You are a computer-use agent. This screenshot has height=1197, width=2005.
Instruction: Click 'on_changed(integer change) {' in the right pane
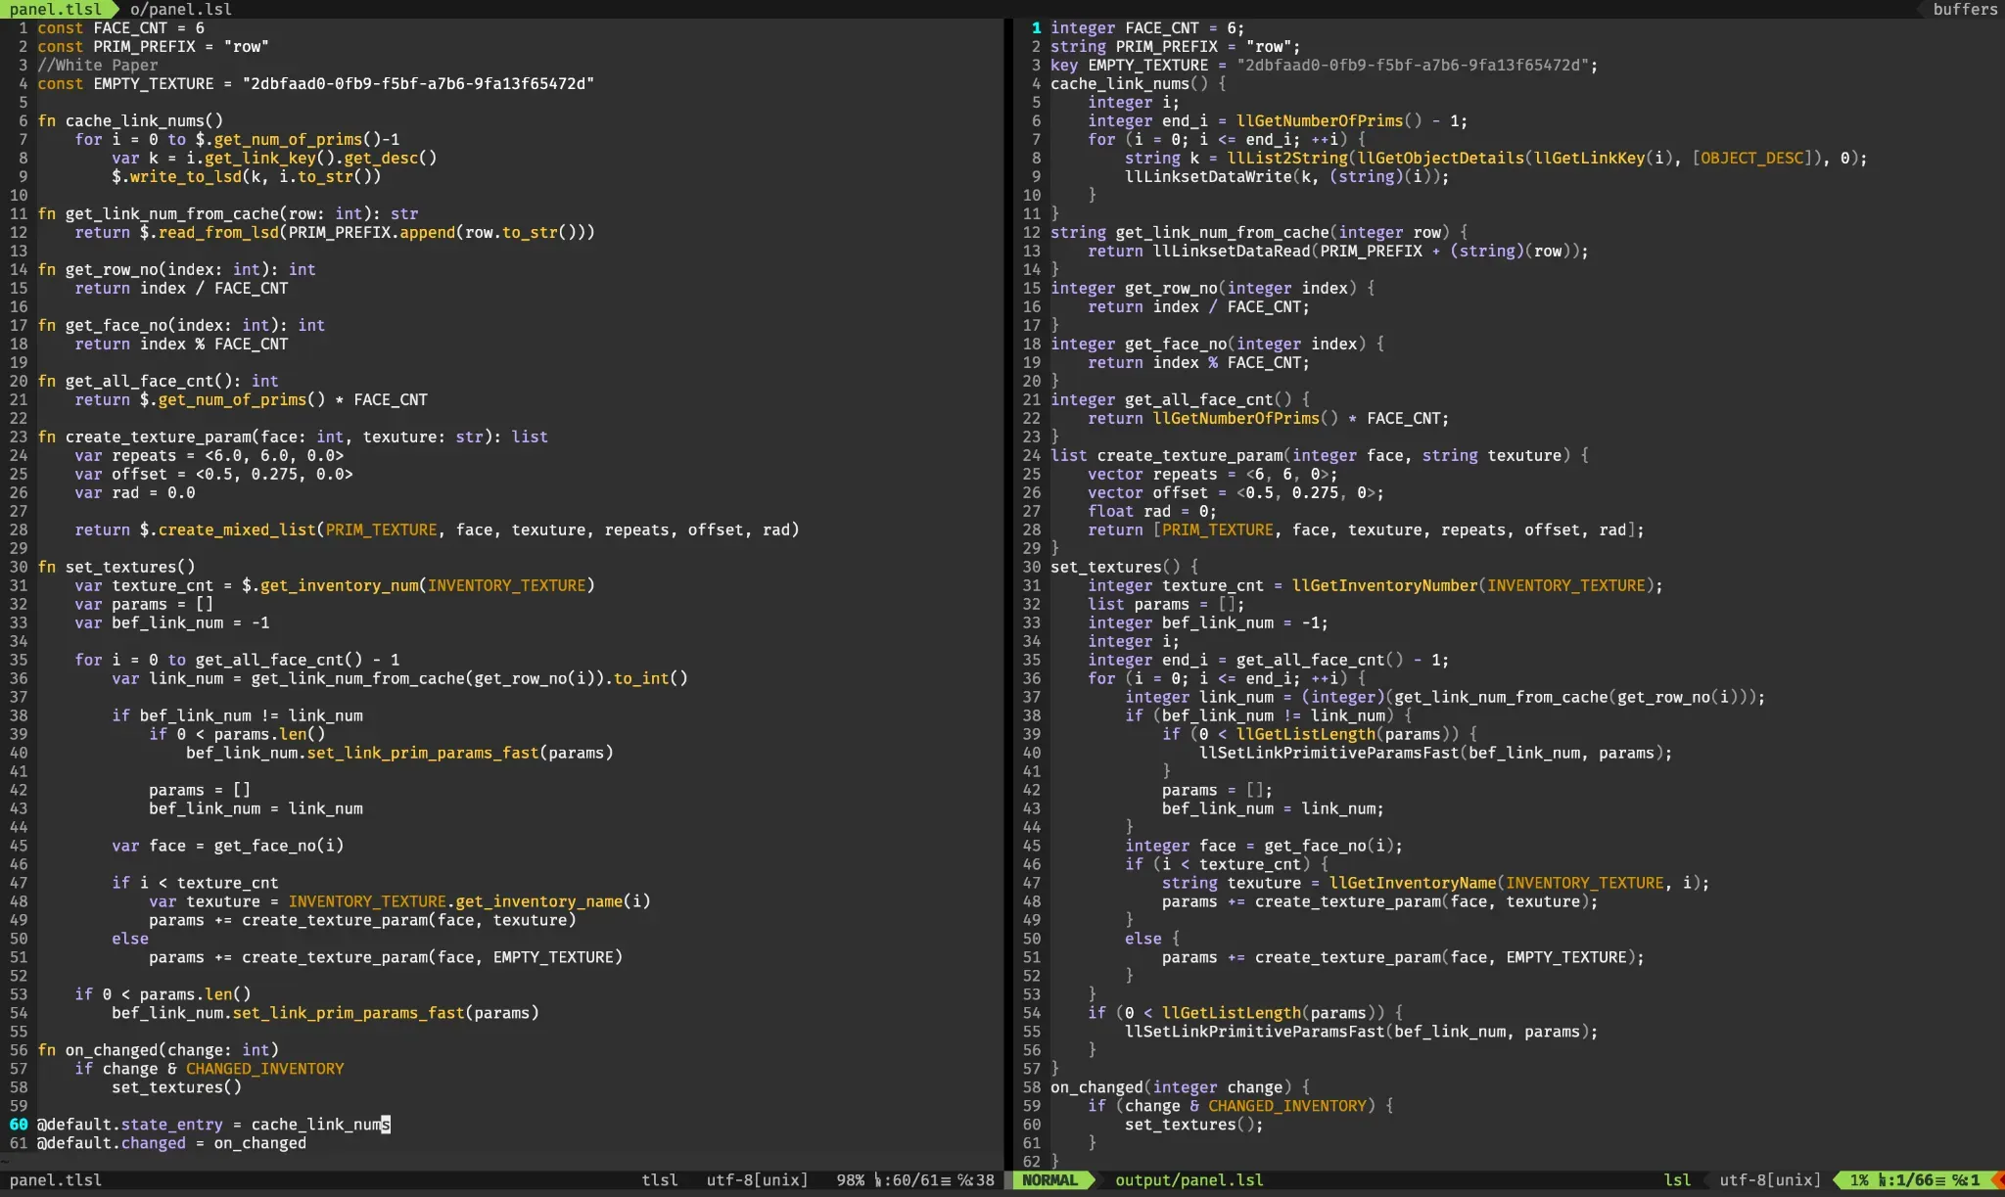[x=1180, y=1087]
